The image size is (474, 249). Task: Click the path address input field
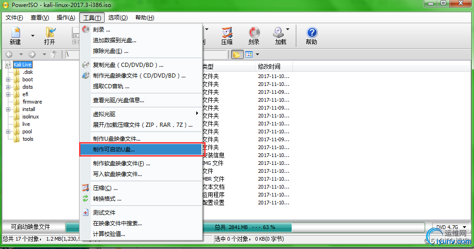(146, 54)
